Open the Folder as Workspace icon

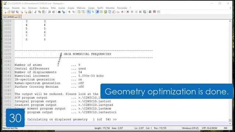click(x=118, y=12)
